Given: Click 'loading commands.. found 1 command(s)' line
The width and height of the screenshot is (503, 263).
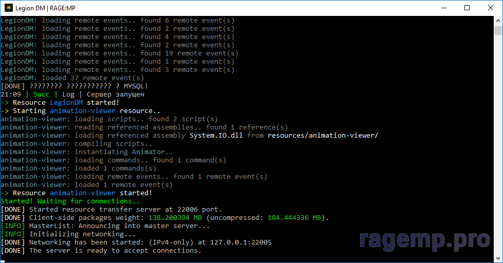Looking at the screenshot, I should [113, 160].
